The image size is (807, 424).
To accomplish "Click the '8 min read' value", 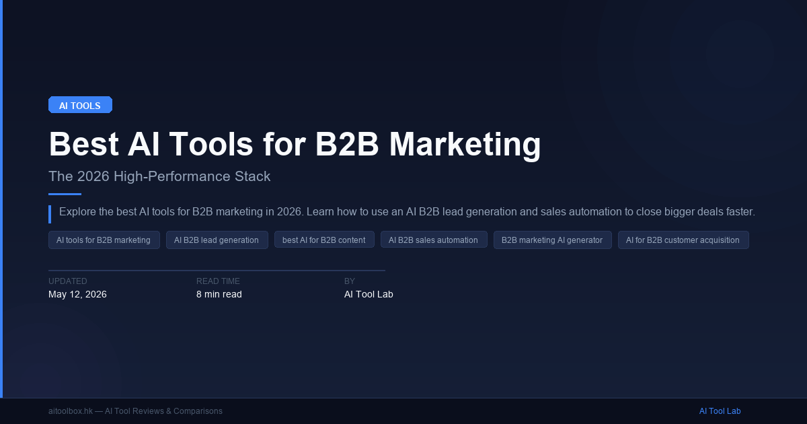I will coord(219,294).
